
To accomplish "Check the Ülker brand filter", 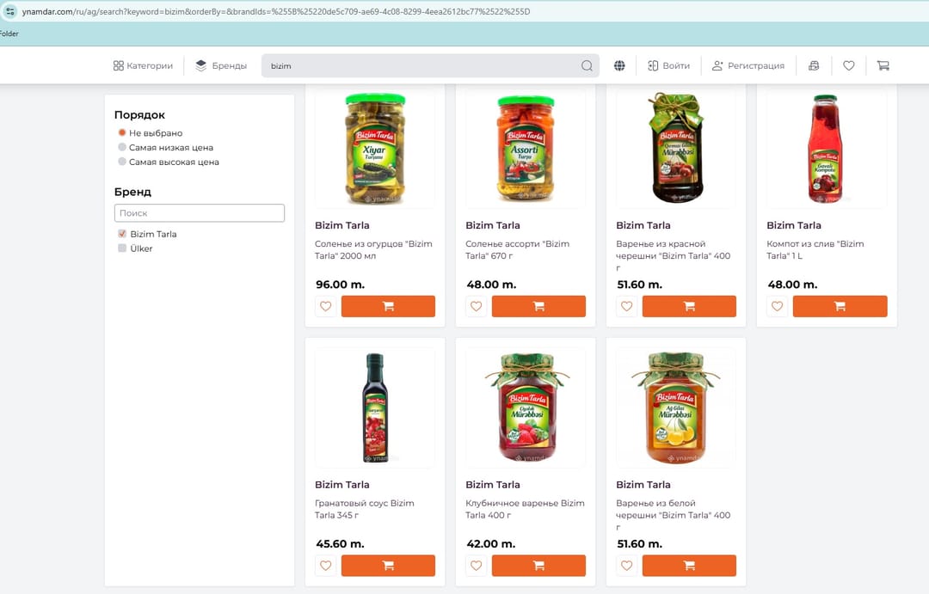I will point(122,248).
